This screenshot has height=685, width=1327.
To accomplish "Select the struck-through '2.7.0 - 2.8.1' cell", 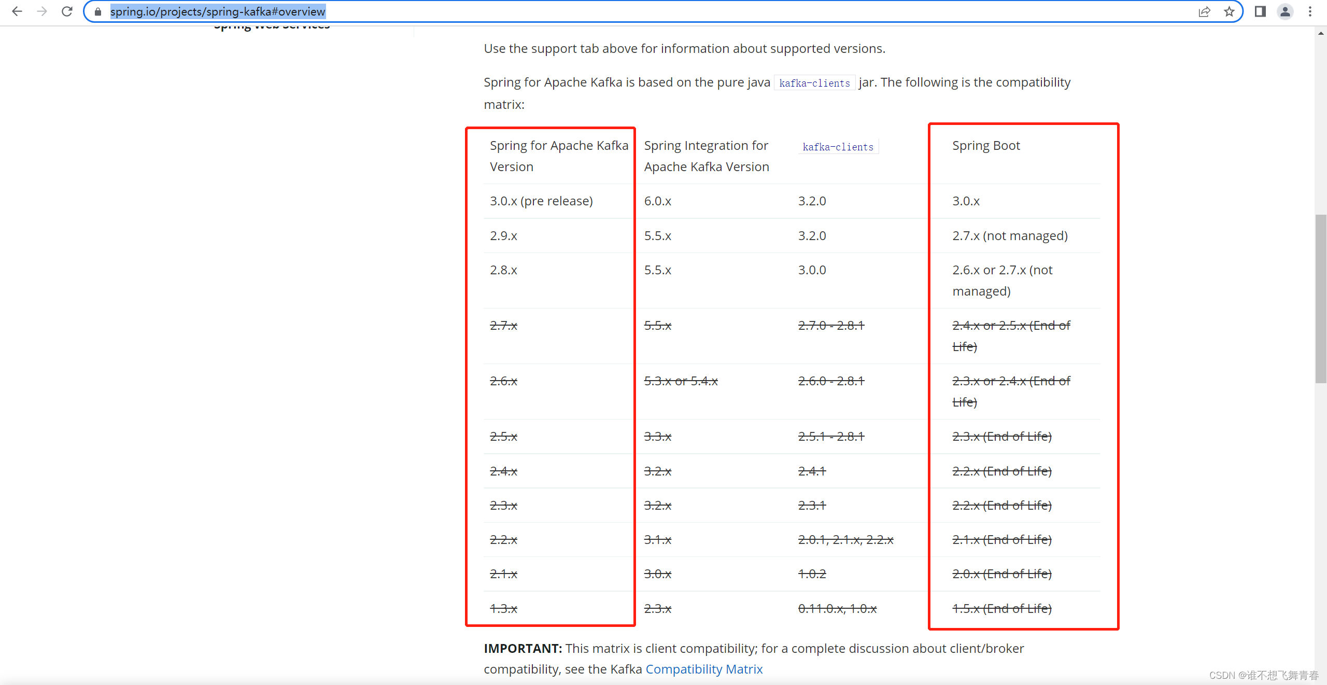I will click(x=831, y=325).
